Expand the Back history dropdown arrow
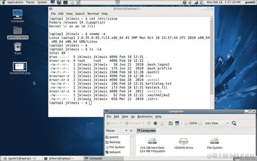257x161 pixels. 121,123
